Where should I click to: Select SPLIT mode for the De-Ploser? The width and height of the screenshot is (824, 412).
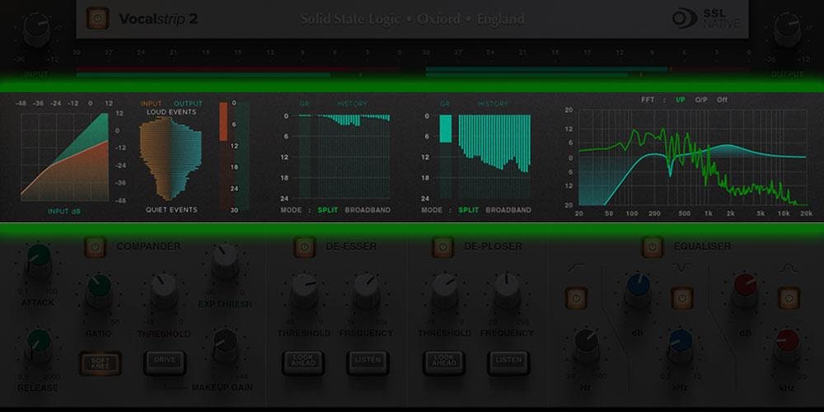click(x=468, y=210)
